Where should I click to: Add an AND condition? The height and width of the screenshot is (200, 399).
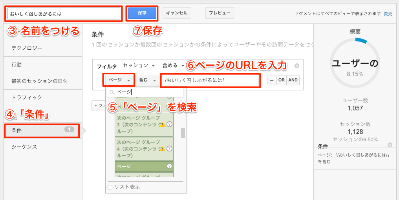click(x=293, y=80)
